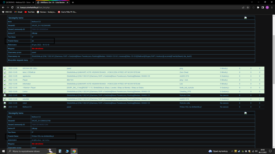Click the icon in Lorico row
The width and height of the screenshot is (275, 154).
pyautogui.click(x=5, y=92)
